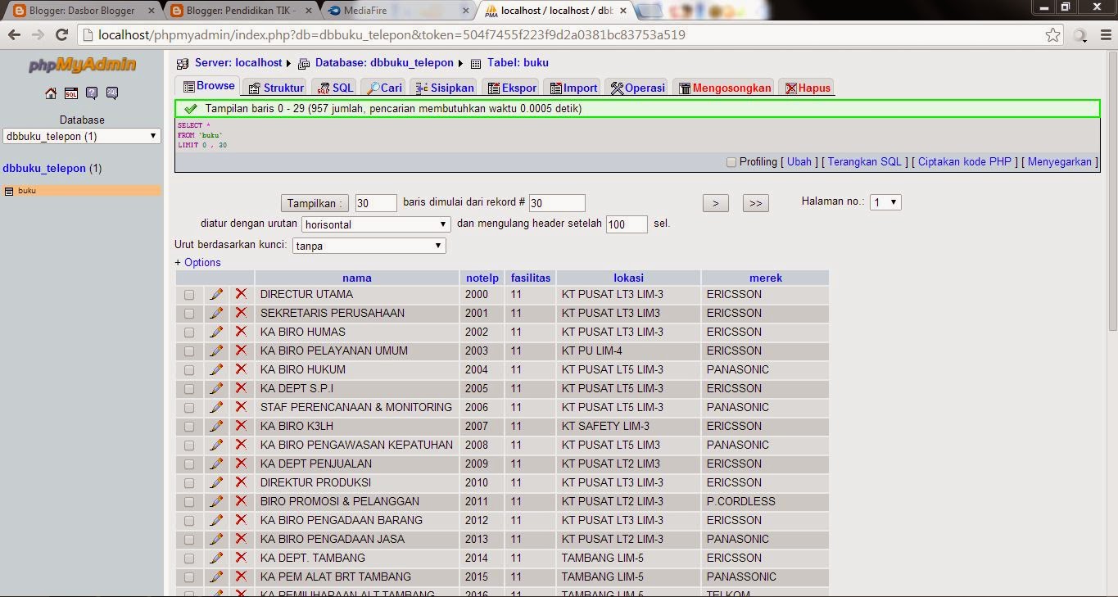
Task: Delete the SEKRETARIS PERUSAHAAN row red X
Action: coord(241,313)
